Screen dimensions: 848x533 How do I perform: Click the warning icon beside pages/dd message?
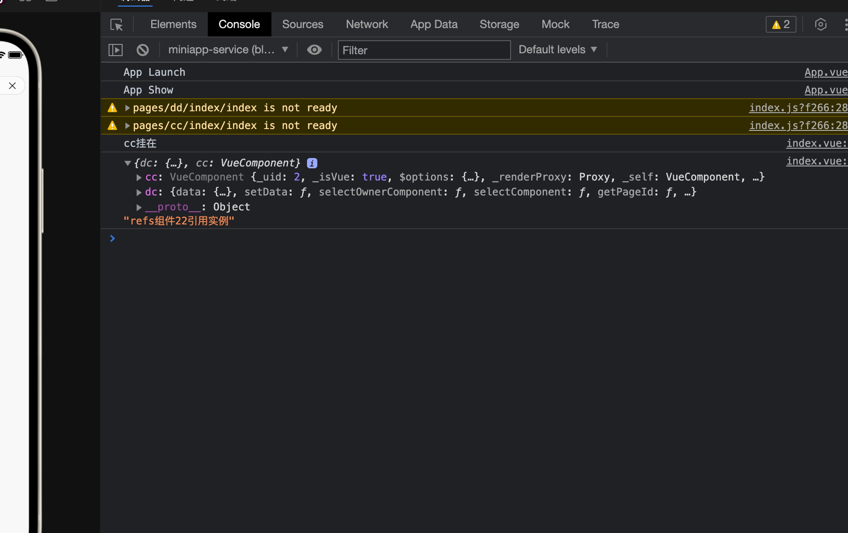112,108
